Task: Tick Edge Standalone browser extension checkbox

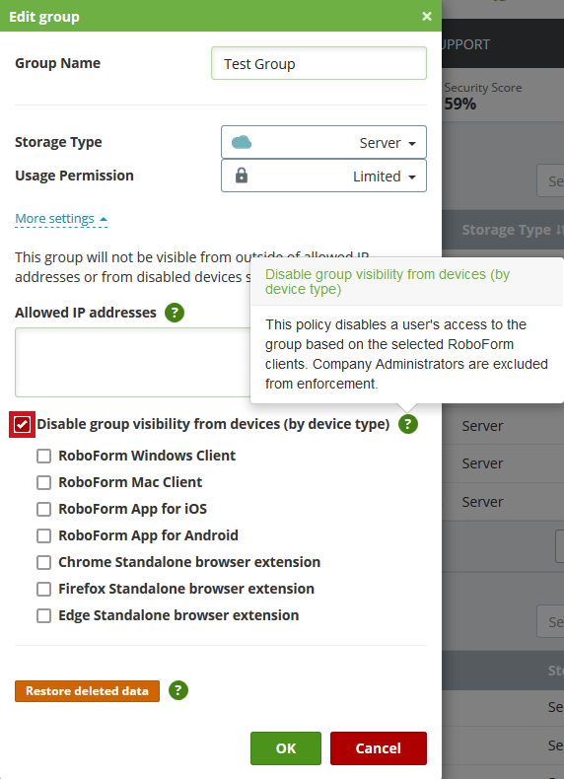Action: (43, 615)
